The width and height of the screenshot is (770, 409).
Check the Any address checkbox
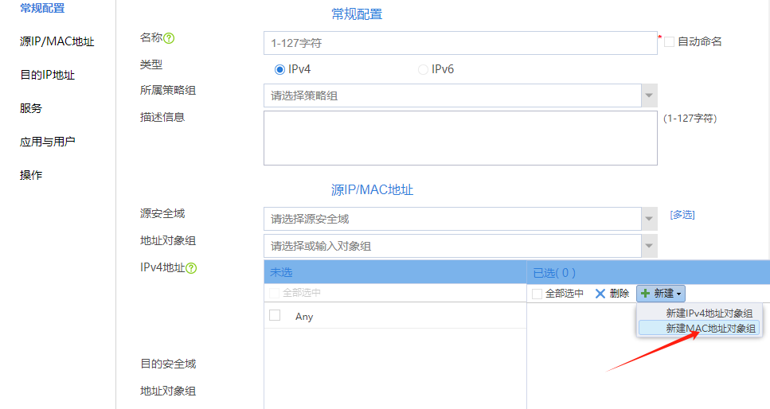[275, 315]
